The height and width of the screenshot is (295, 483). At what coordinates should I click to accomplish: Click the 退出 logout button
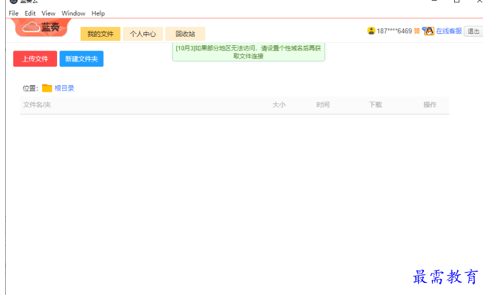point(473,32)
